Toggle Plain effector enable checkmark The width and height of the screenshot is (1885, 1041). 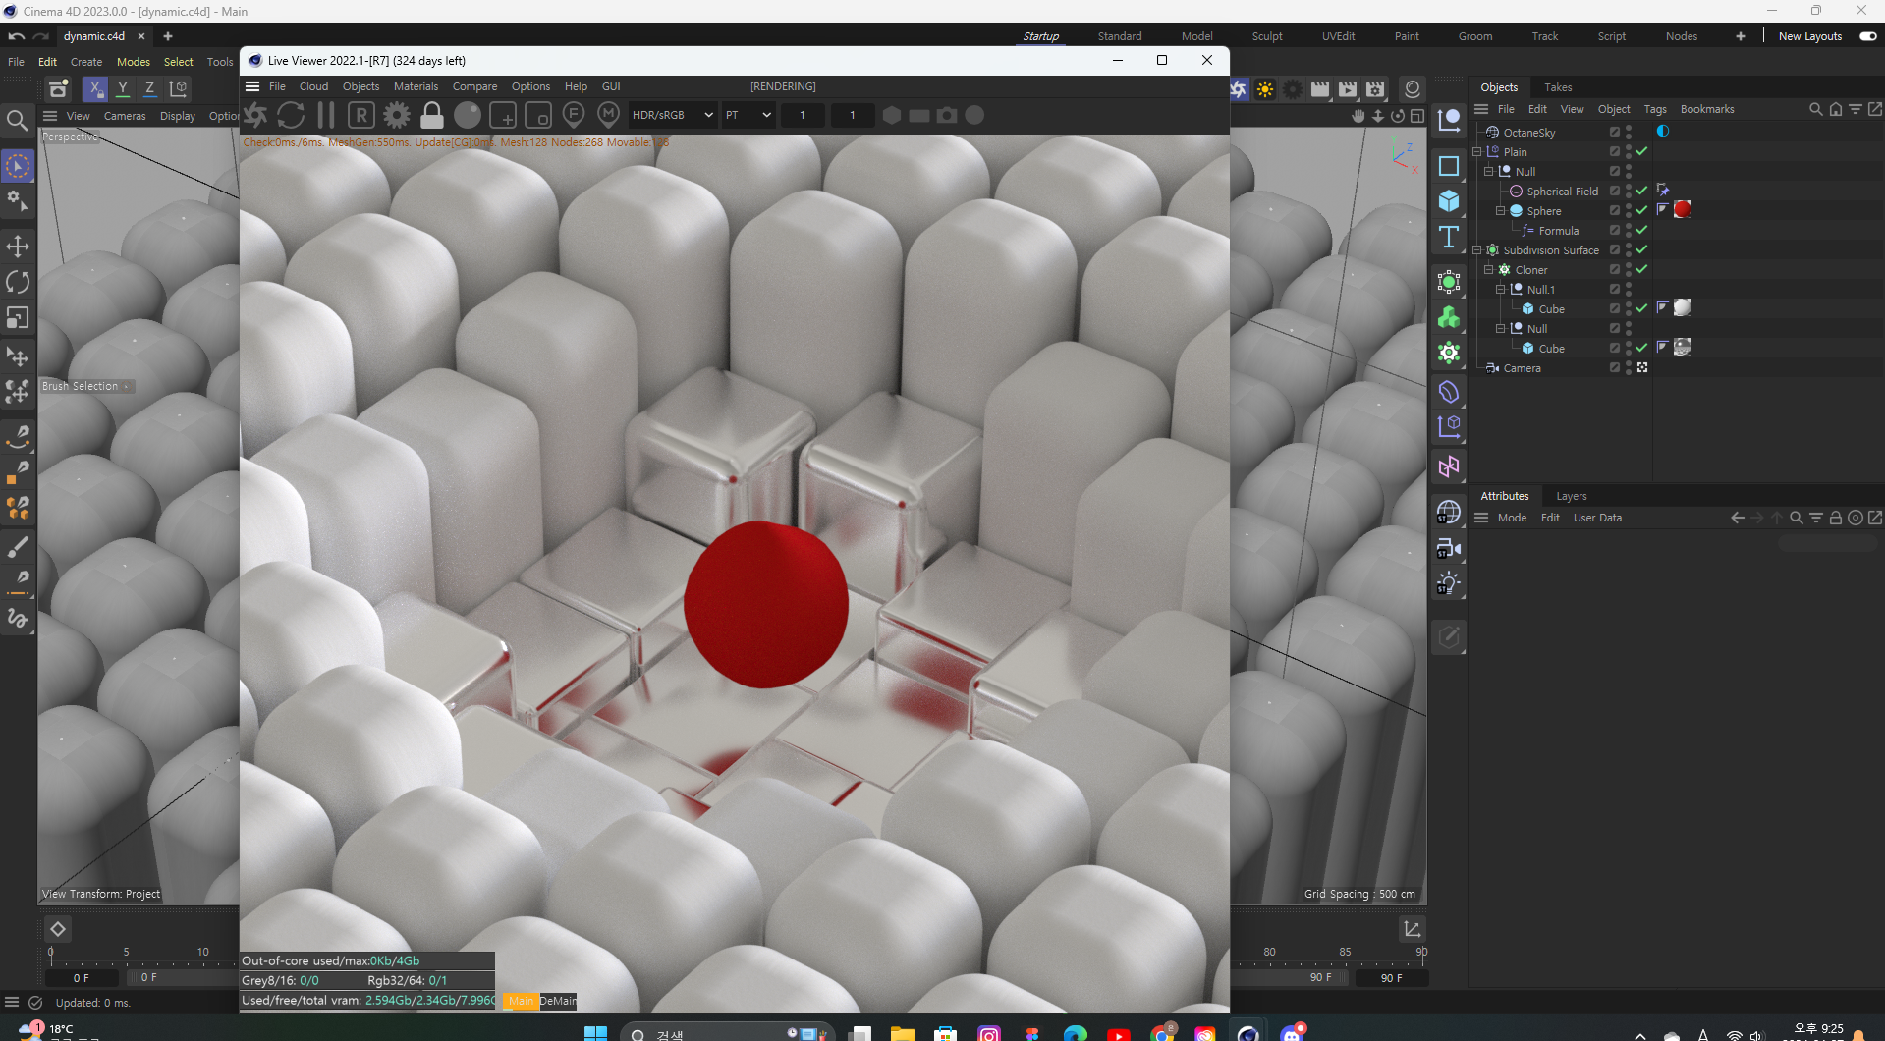1641,151
